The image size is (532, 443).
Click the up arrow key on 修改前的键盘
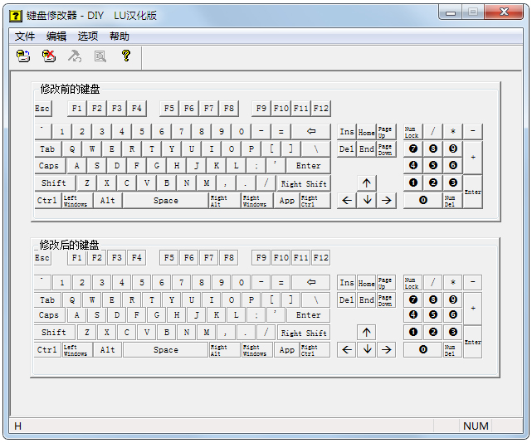tap(367, 183)
